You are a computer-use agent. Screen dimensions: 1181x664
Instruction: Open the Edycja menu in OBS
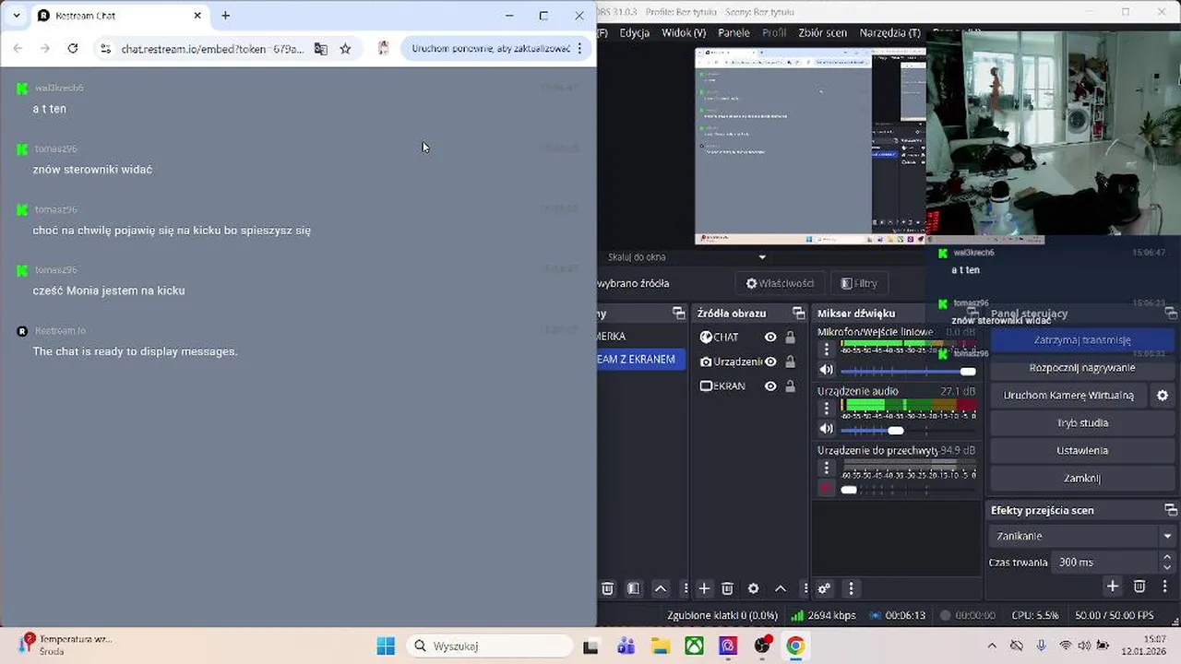tap(635, 32)
